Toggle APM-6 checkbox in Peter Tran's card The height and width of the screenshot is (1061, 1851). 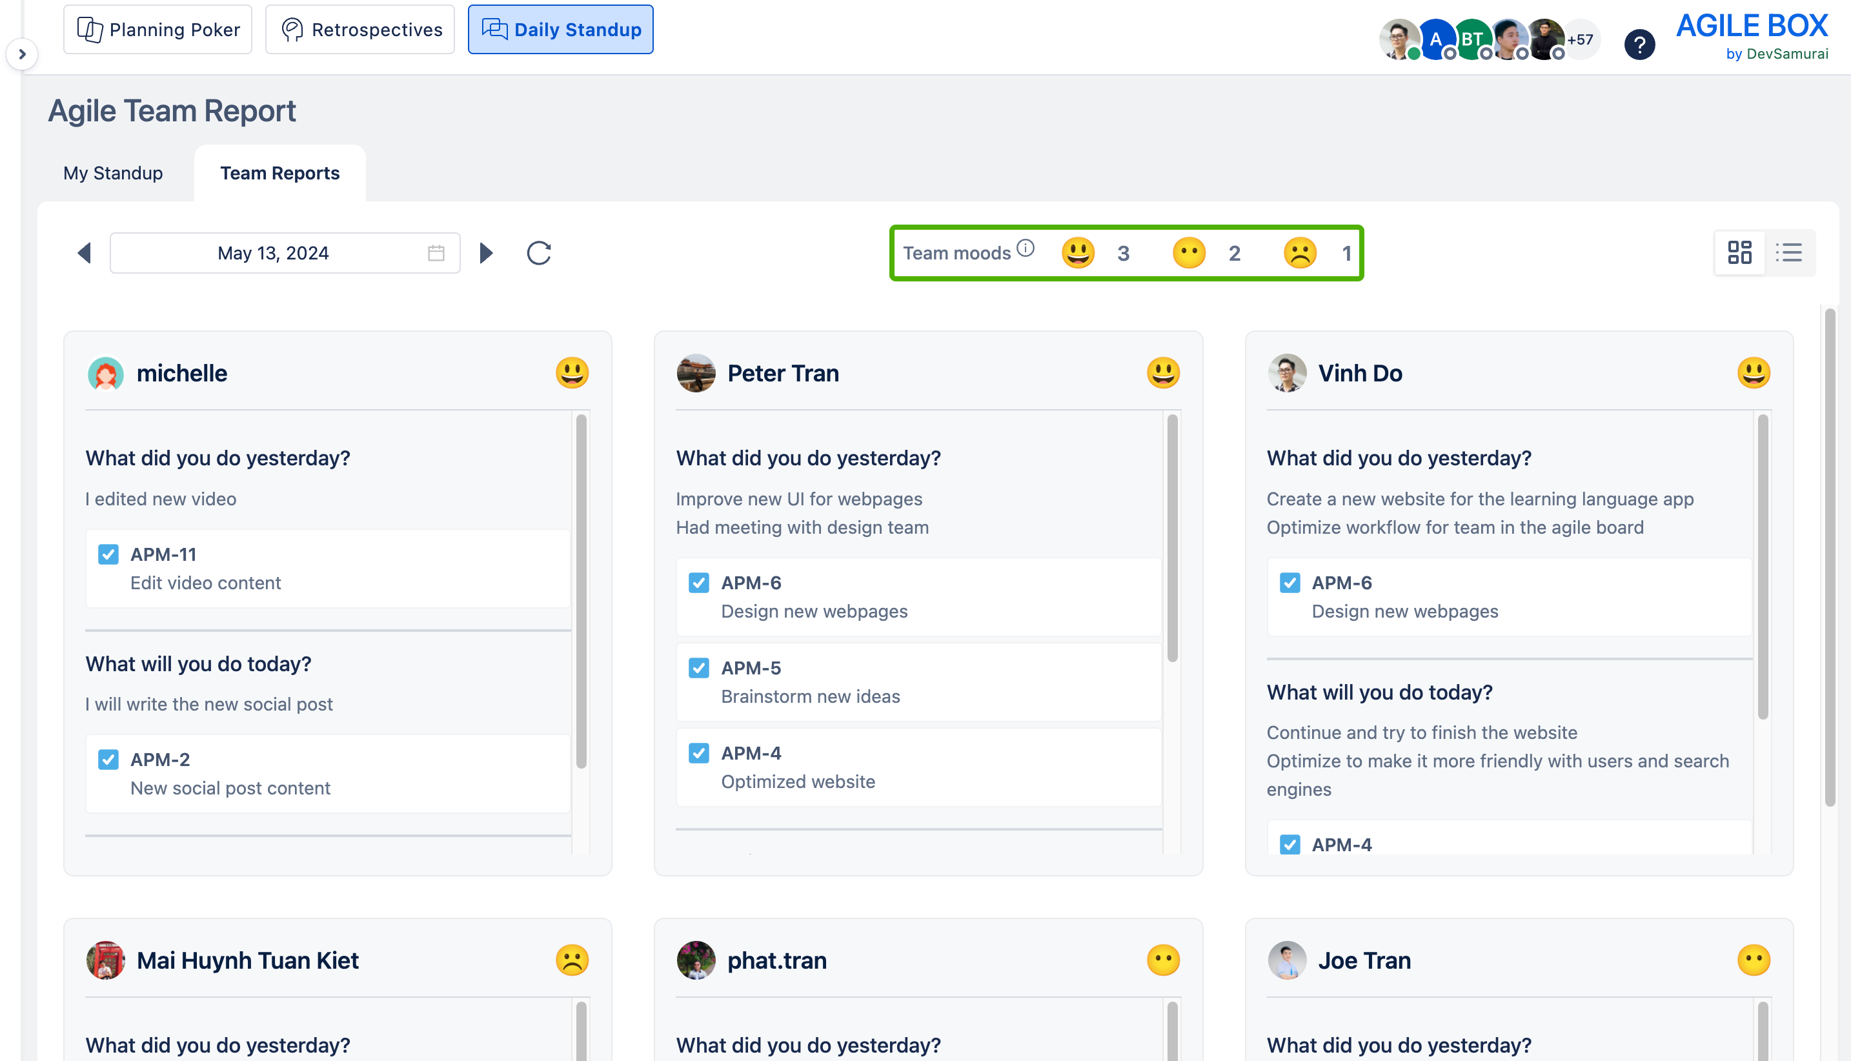click(699, 583)
